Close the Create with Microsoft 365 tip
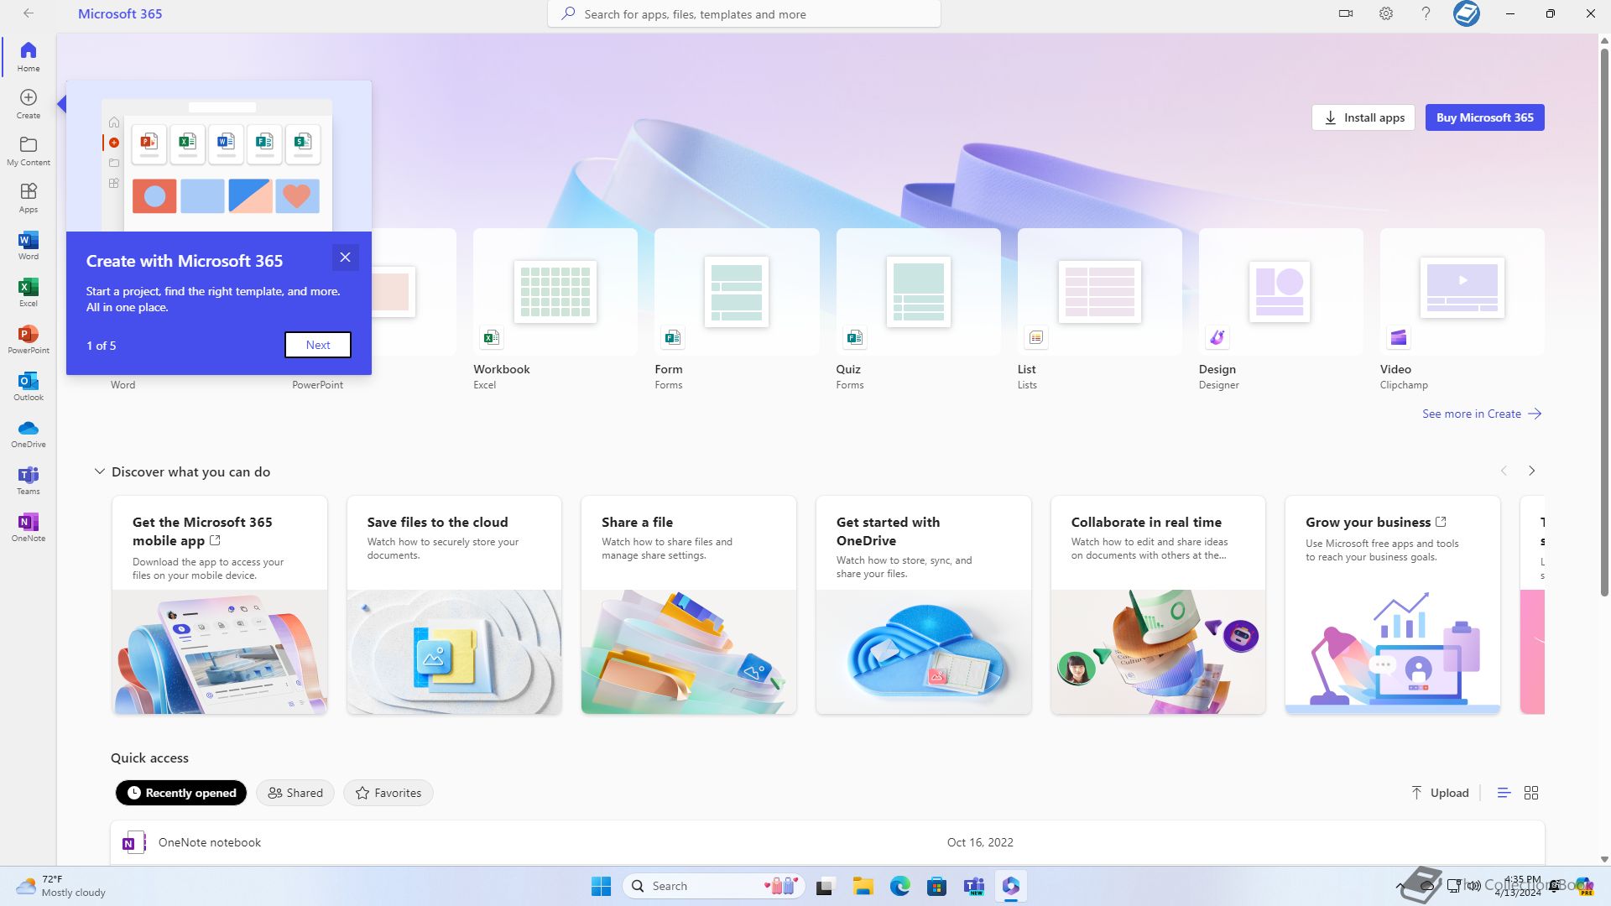This screenshot has width=1611, height=906. click(x=345, y=258)
